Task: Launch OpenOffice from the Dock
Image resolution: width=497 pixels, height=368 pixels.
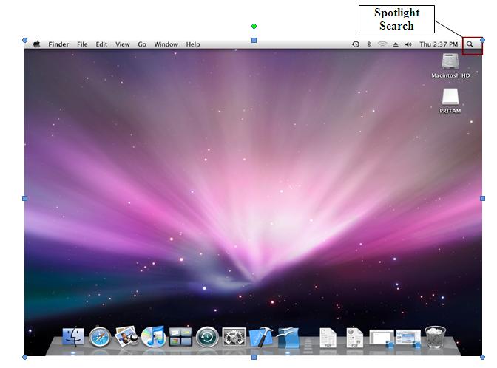Action: [288, 338]
